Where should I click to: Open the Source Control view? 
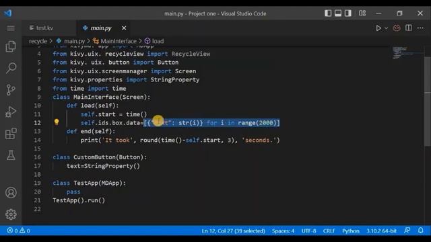pyautogui.click(x=11, y=89)
